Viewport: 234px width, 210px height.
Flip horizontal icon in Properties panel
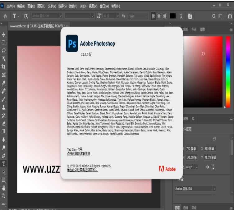tap(207, 167)
